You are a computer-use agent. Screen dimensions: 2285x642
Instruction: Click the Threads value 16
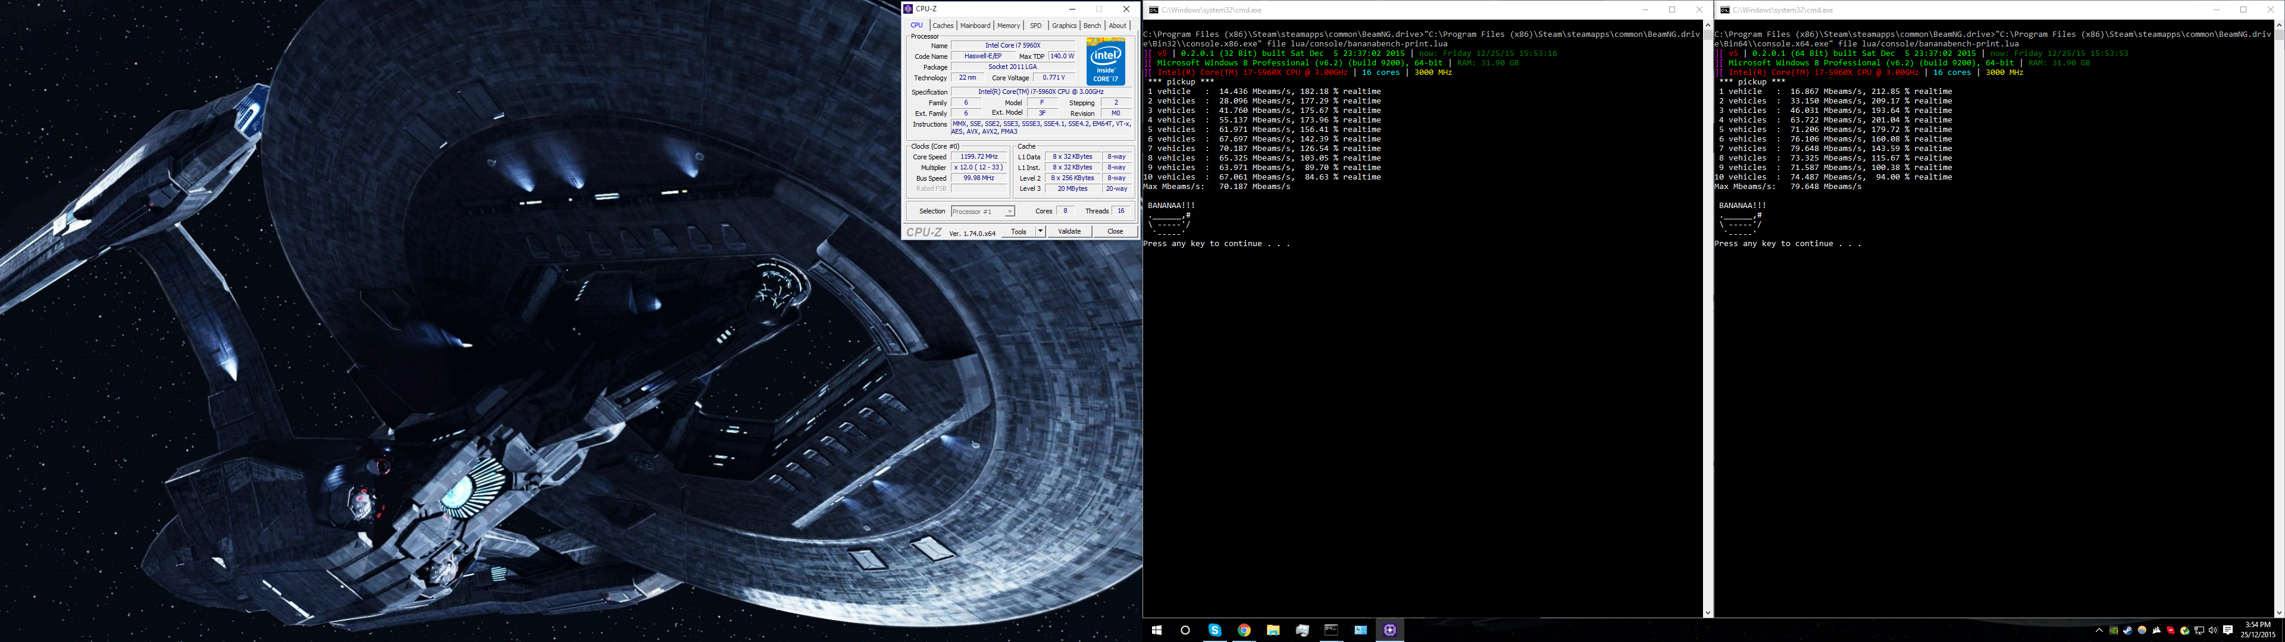click(x=1121, y=211)
